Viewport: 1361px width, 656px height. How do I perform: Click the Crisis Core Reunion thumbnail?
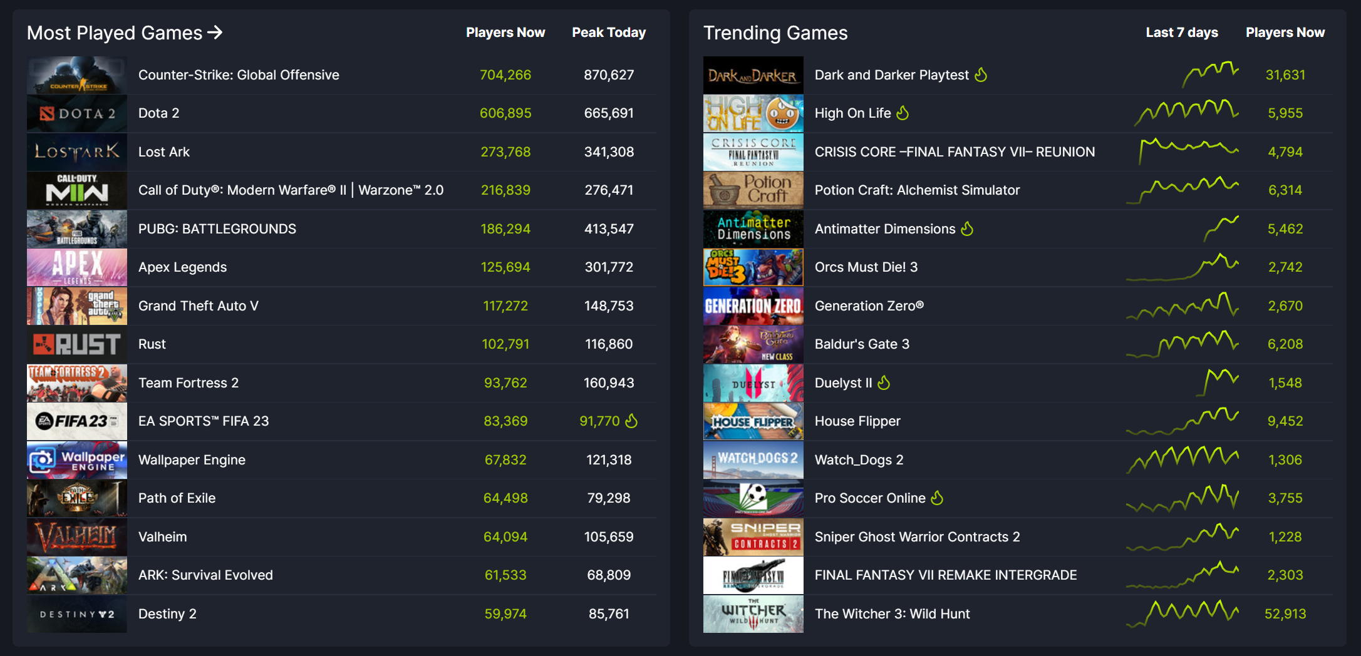tap(753, 152)
